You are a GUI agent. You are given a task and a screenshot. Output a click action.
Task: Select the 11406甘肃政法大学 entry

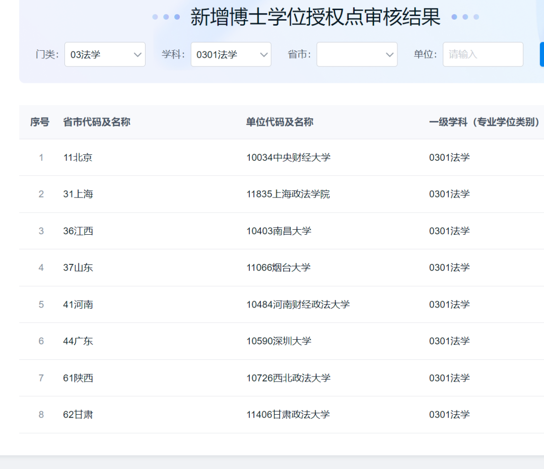coord(288,414)
